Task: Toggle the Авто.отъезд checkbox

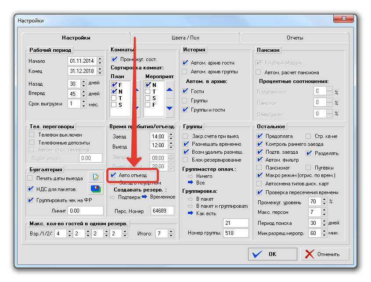Action: click(x=114, y=175)
